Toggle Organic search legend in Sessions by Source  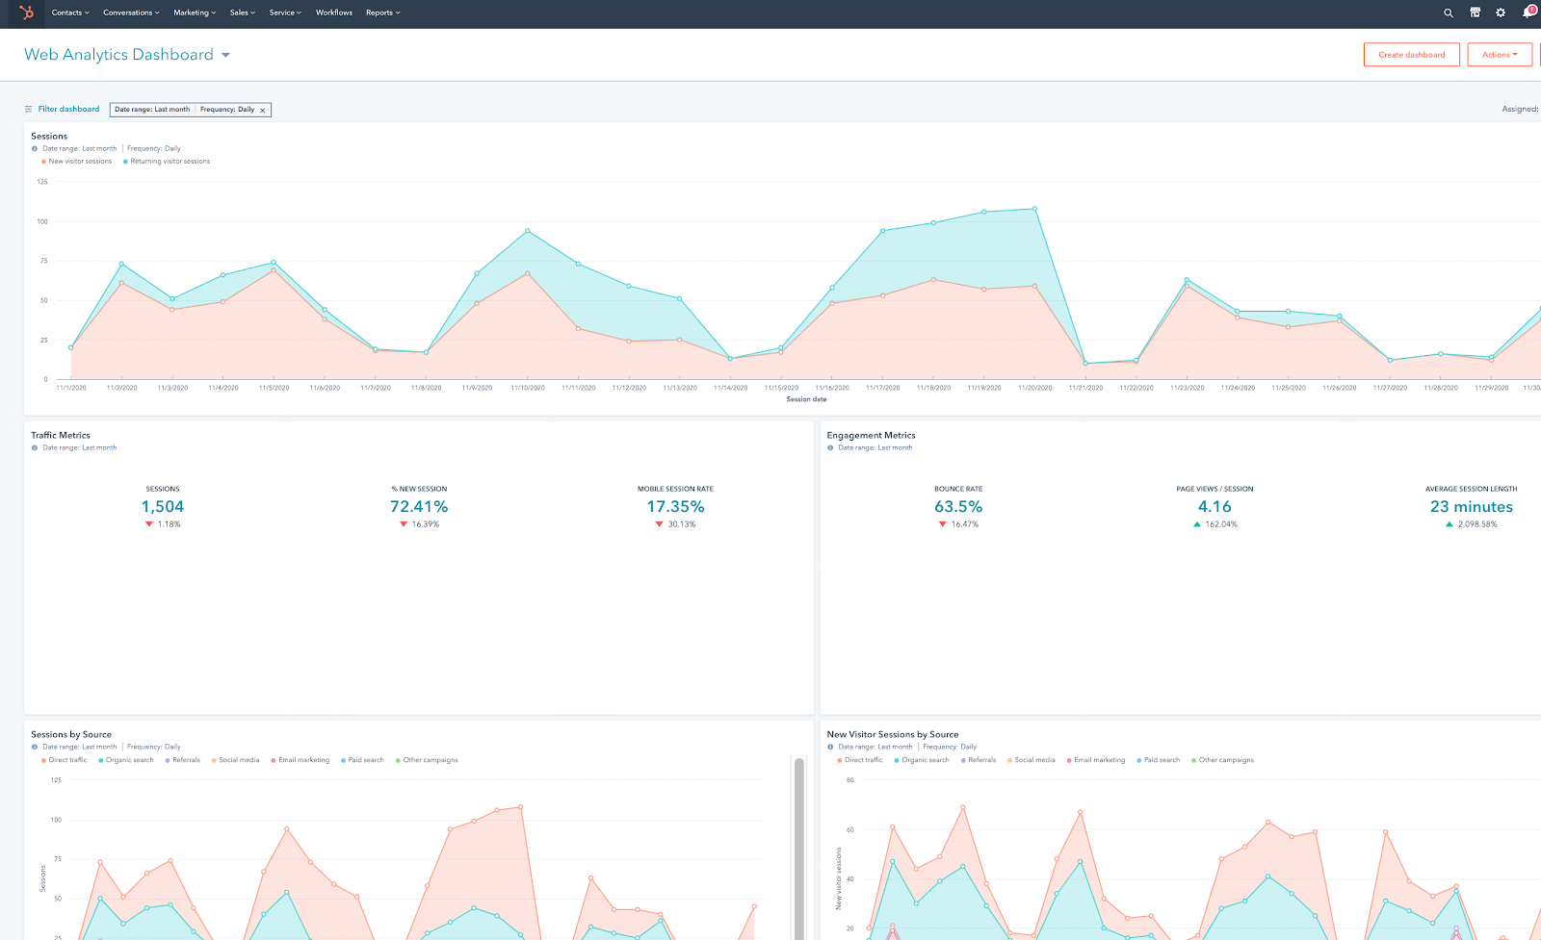pos(126,760)
